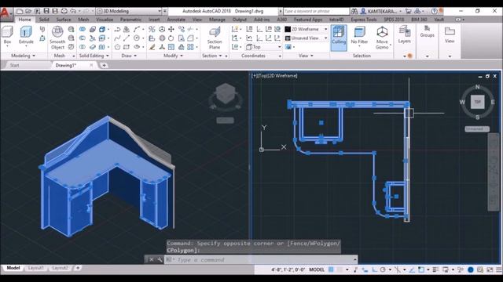
Task: Click the Plot printer icon in quick access toolbar
Action: pos(64,11)
